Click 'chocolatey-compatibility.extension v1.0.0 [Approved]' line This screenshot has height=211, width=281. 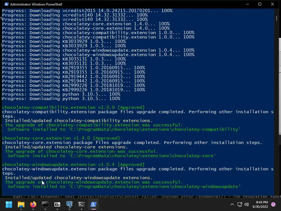[x=73, y=107]
